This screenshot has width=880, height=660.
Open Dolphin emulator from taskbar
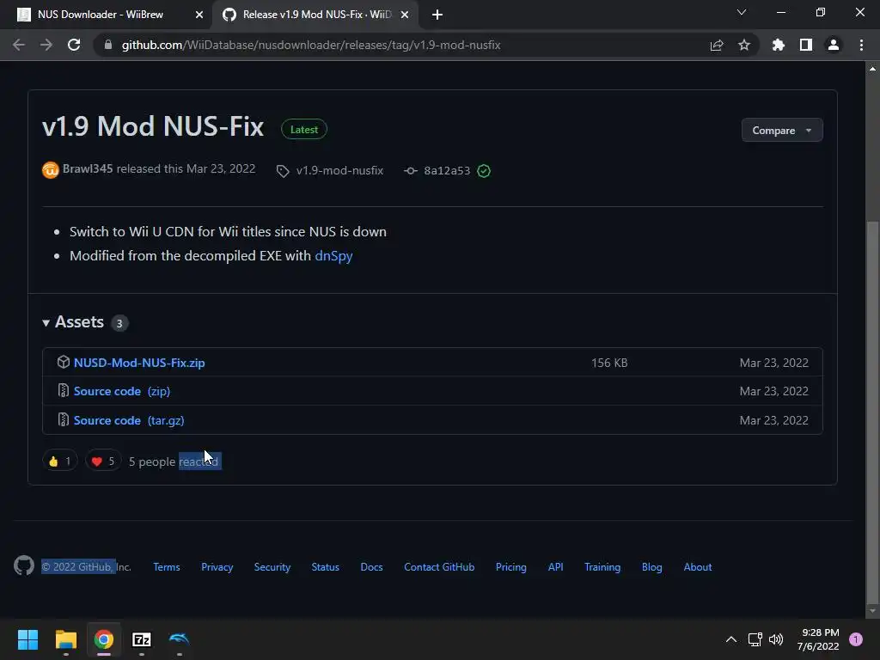click(x=179, y=639)
